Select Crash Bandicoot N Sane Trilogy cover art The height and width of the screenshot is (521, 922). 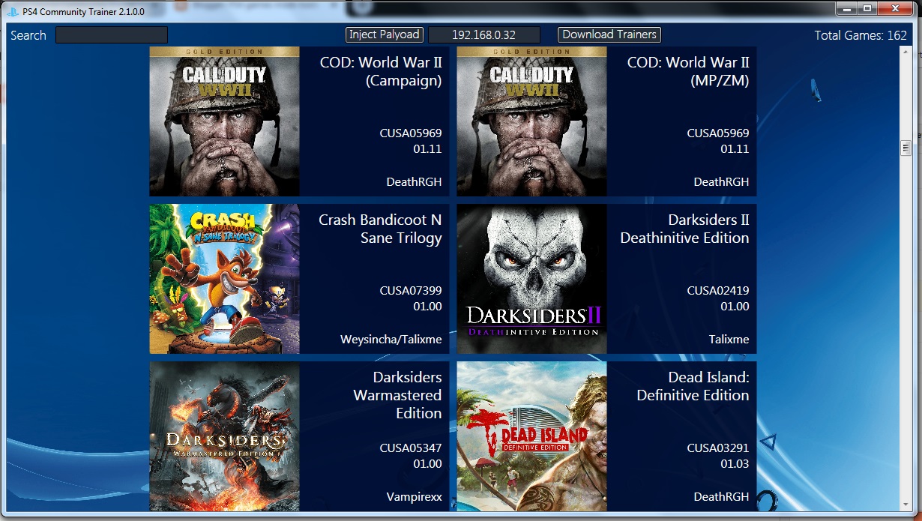point(224,279)
